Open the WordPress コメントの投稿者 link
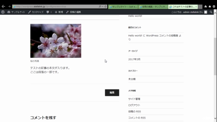The width and height of the screenshot is (217, 122). click(162, 36)
